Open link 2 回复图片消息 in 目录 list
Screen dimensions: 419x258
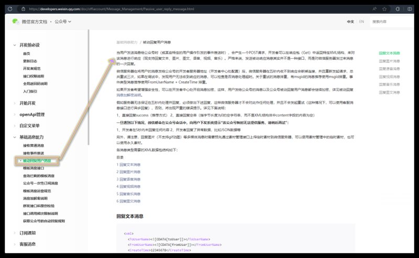point(128,172)
